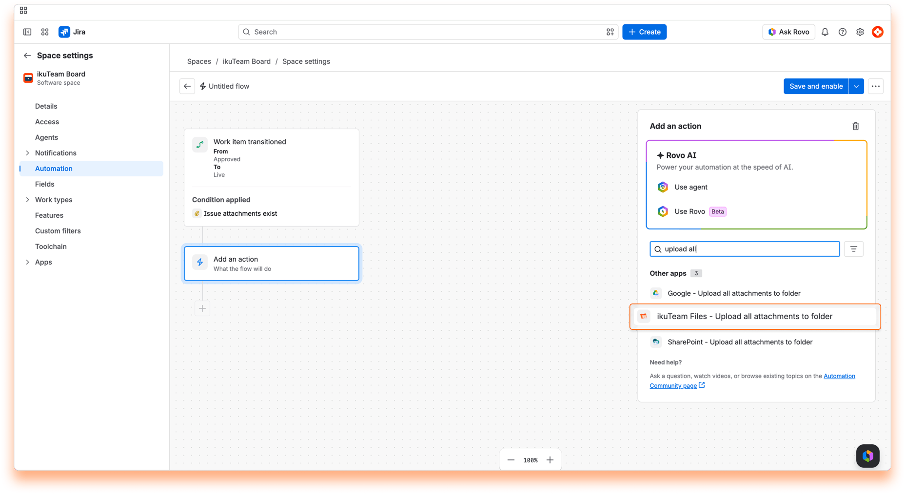Image resolution: width=905 pixels, height=494 pixels.
Task: Click Save and enable
Action: (816, 86)
